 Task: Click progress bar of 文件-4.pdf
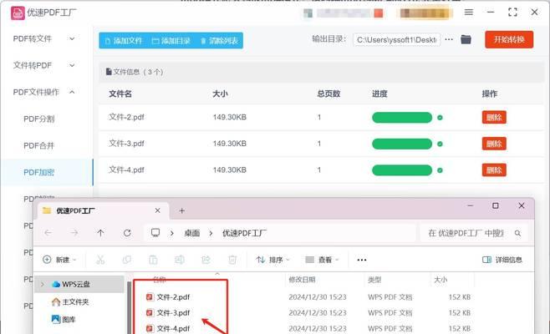tap(402, 170)
